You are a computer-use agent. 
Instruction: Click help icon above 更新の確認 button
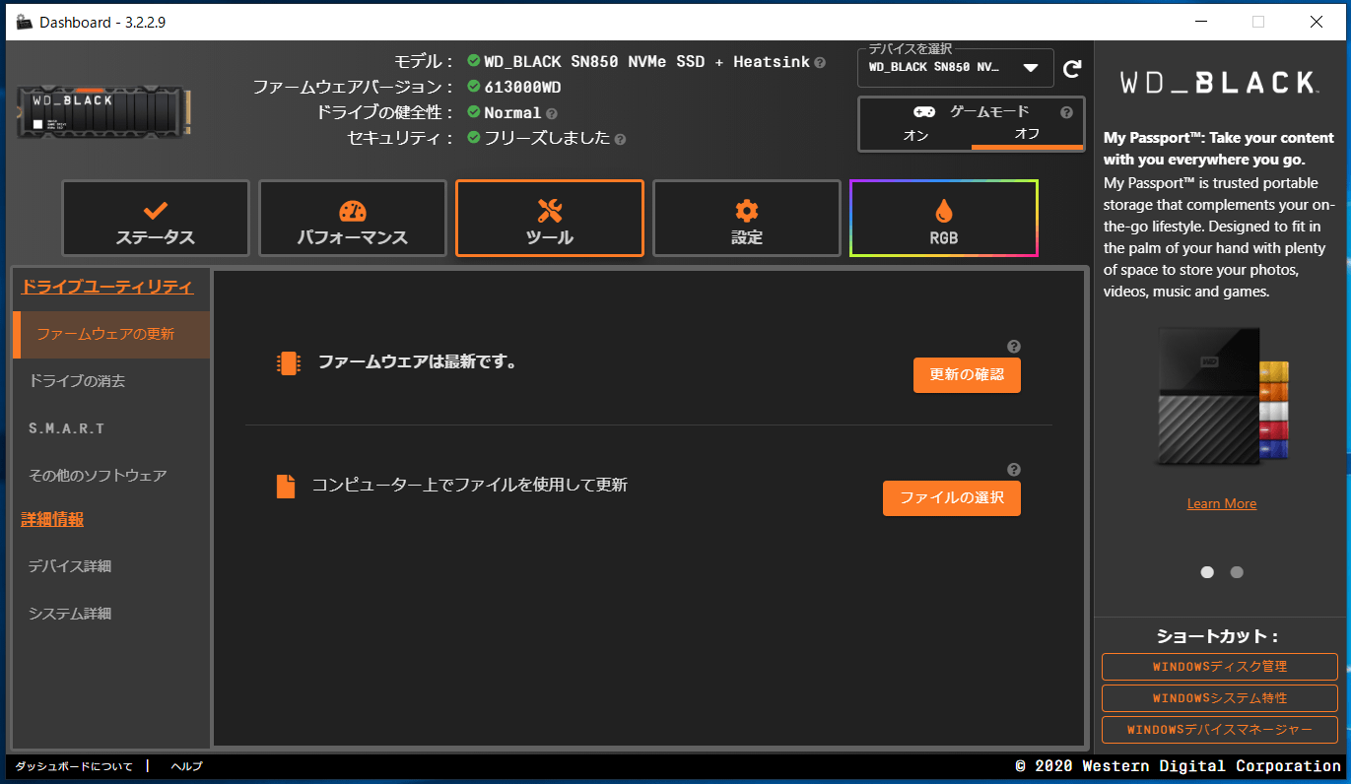click(x=1014, y=347)
